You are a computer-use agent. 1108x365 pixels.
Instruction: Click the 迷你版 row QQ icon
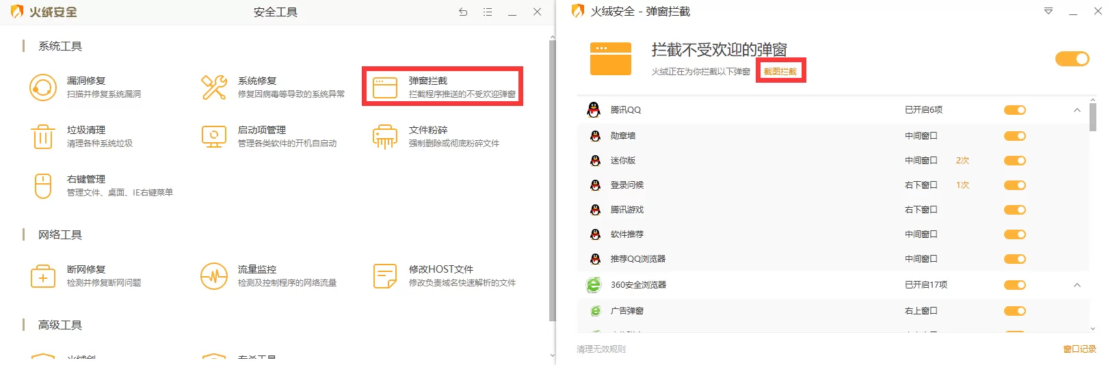595,161
